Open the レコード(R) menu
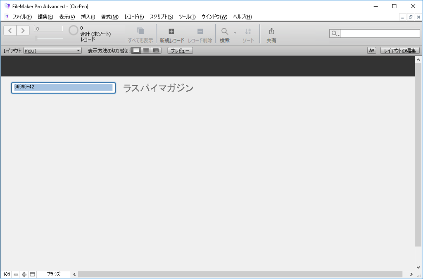The width and height of the screenshot is (423, 279). pyautogui.click(x=134, y=17)
